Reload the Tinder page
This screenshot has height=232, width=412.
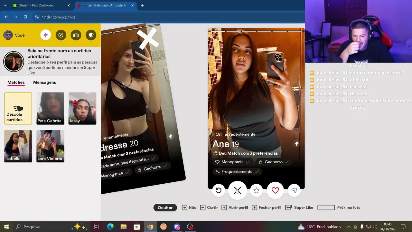(25, 17)
